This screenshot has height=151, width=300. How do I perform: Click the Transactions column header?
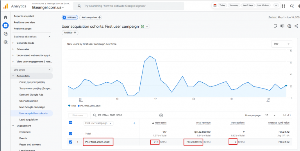[x=237, y=123]
